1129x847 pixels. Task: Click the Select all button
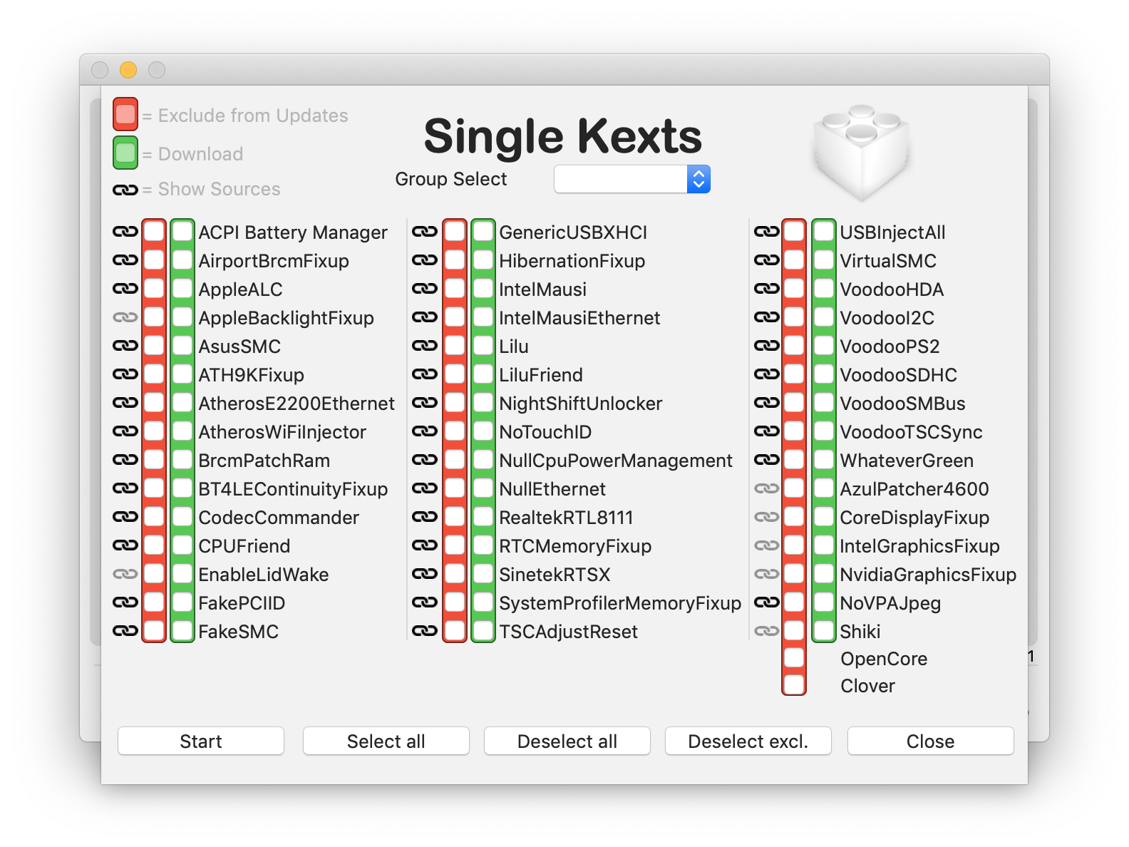click(x=386, y=741)
